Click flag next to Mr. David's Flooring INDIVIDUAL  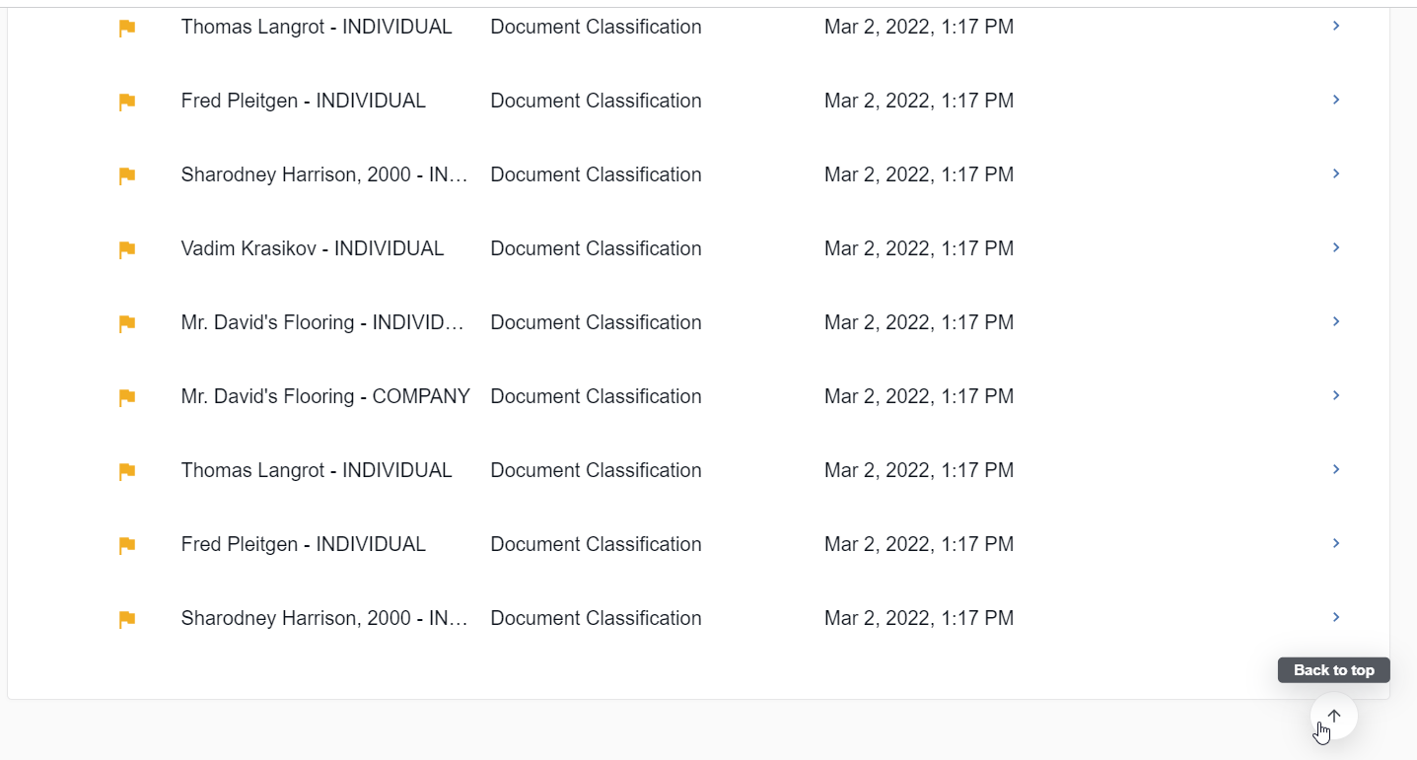(x=127, y=323)
